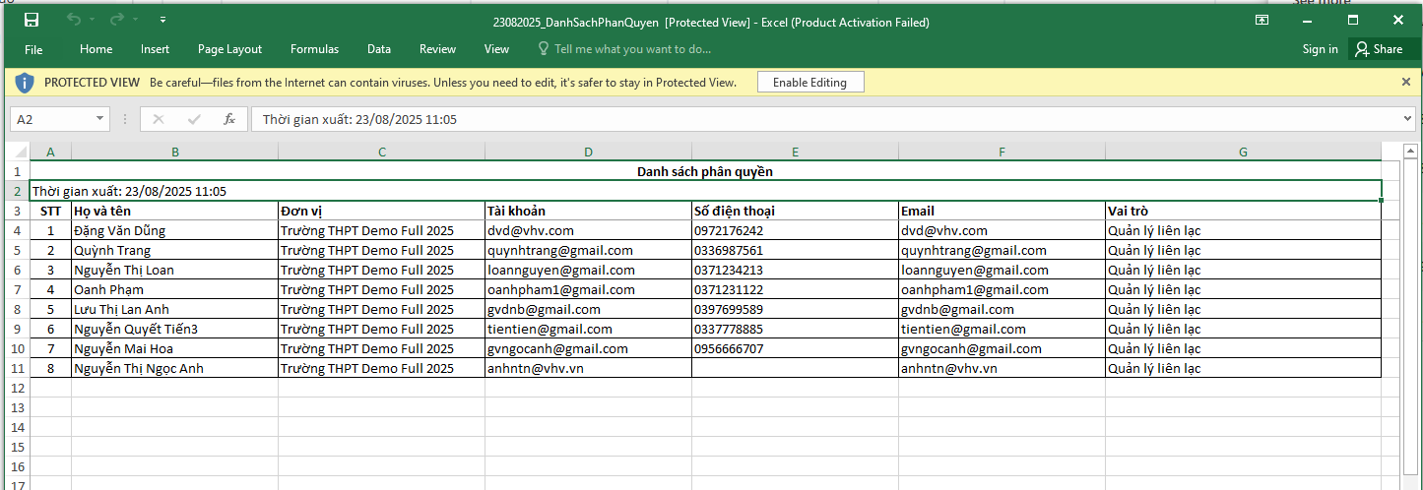Click the Protected View shield icon

click(x=25, y=83)
